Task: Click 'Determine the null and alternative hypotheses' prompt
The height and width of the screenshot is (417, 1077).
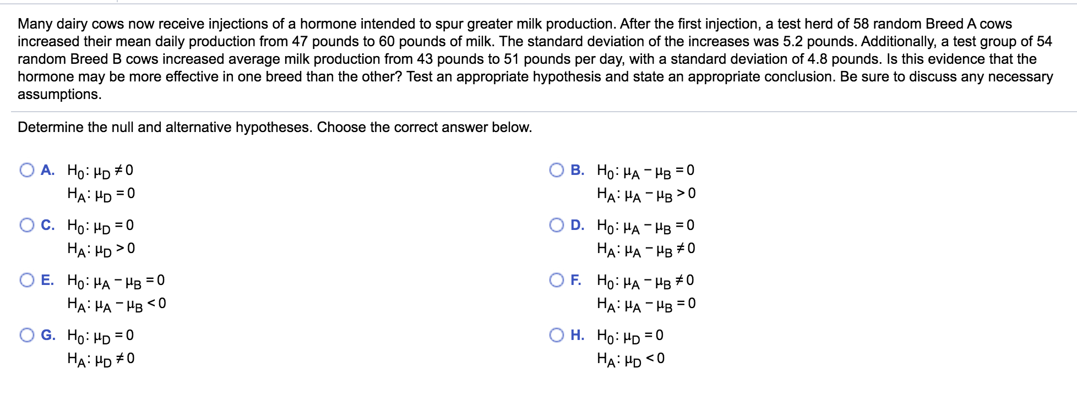Action: tap(274, 128)
